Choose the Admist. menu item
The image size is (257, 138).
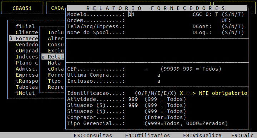point(27,69)
